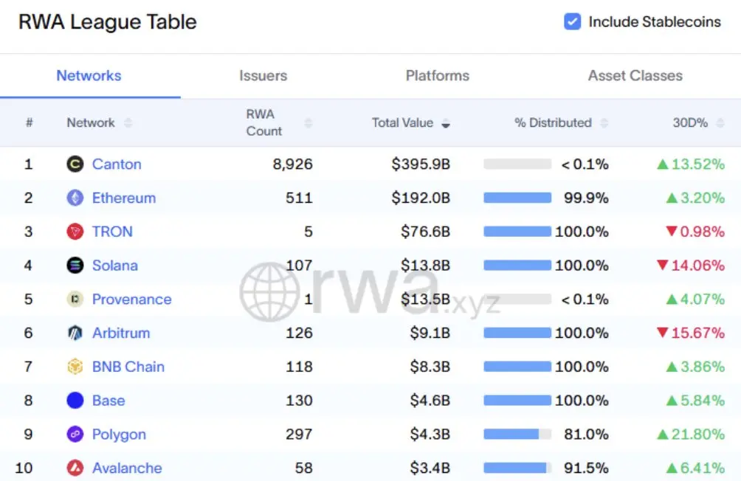Sort table by Network column arrows
741x481 pixels.
[128, 123]
